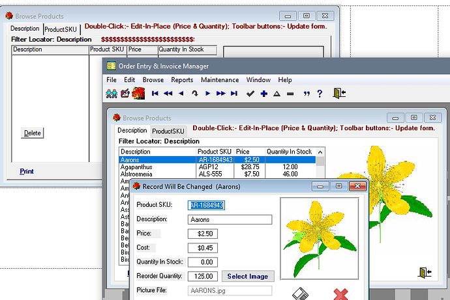Click the $28.75 price cell

coord(250,167)
